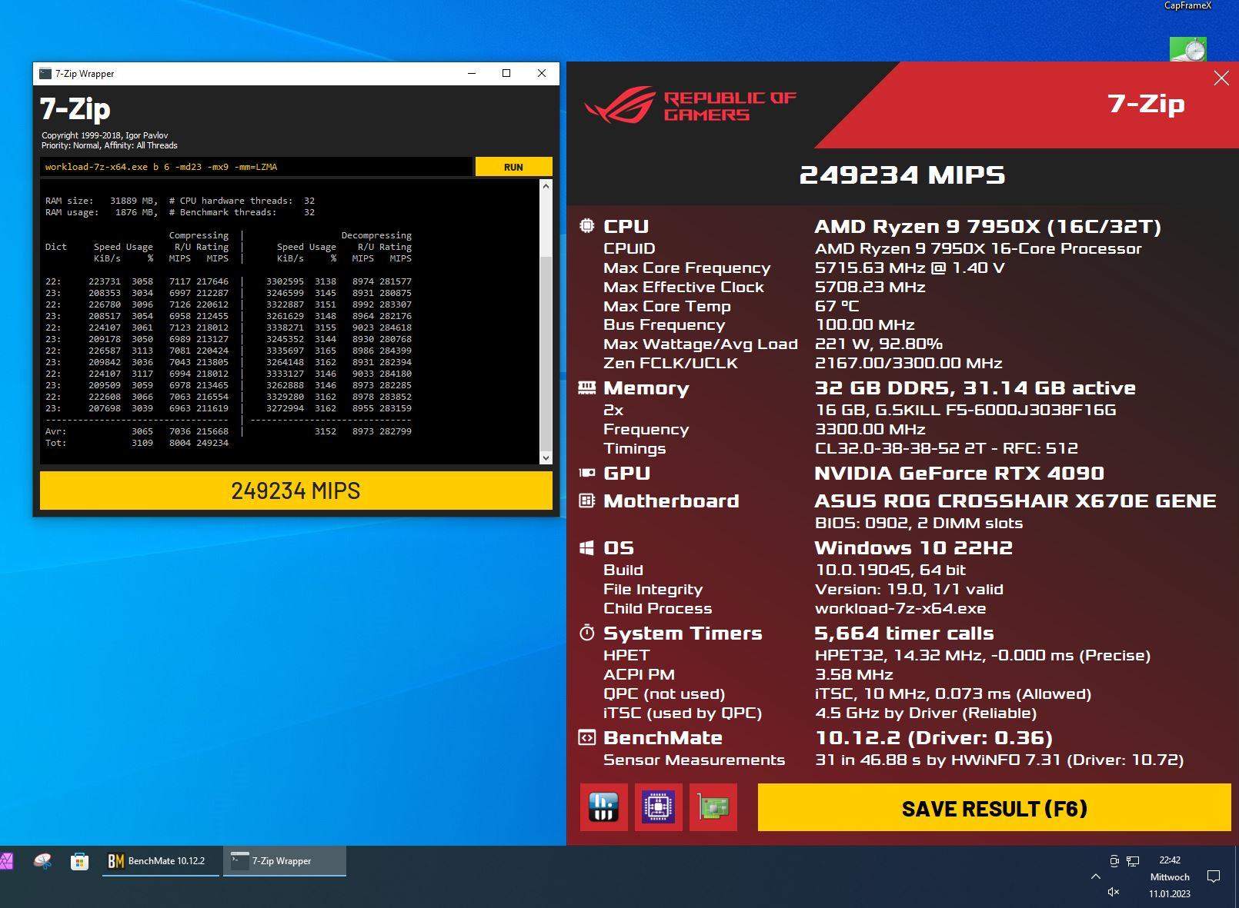Click the Meet Now camera tray icon
The height and width of the screenshot is (908, 1239).
click(1114, 861)
